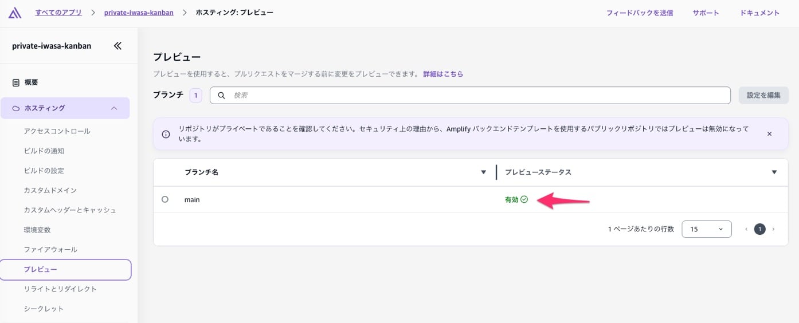
Task: Click プレビューステータス column header text
Action: click(538, 172)
